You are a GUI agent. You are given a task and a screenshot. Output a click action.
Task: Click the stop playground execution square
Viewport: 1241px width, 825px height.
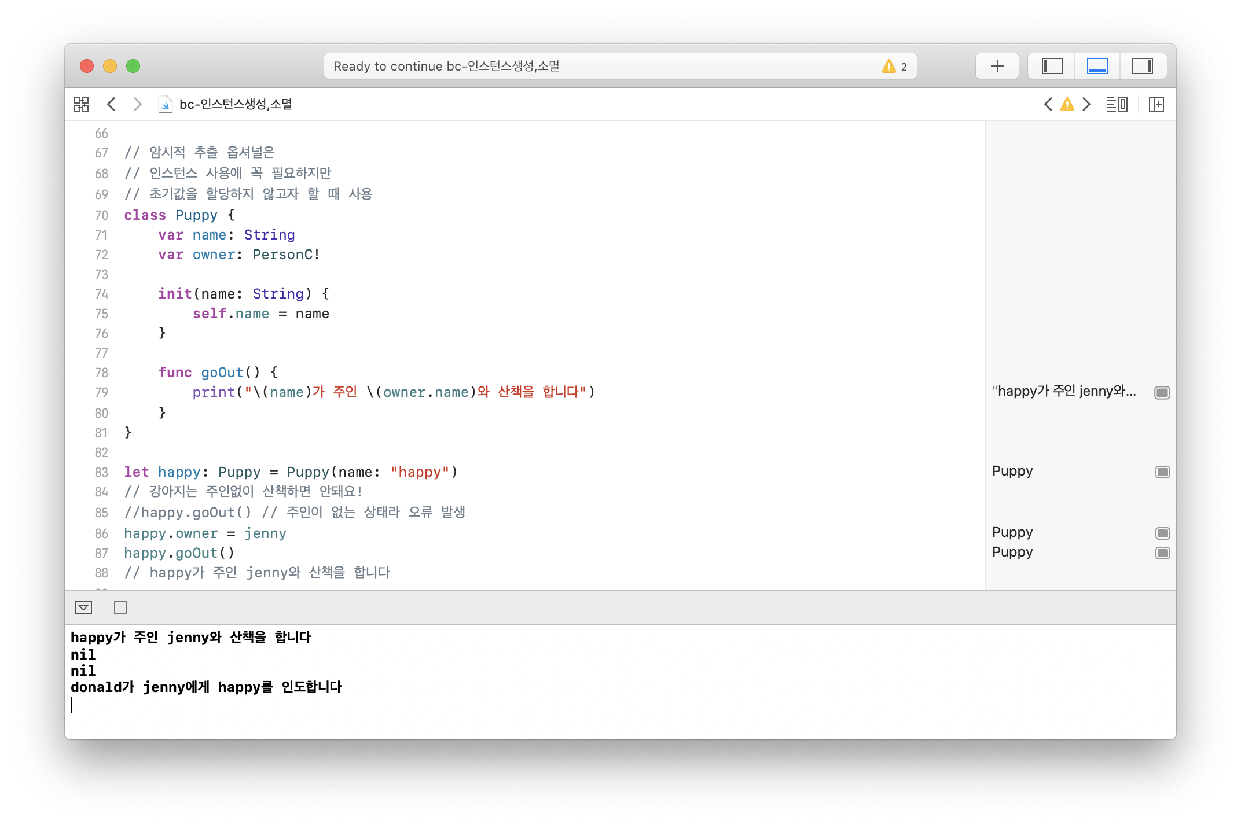120,607
